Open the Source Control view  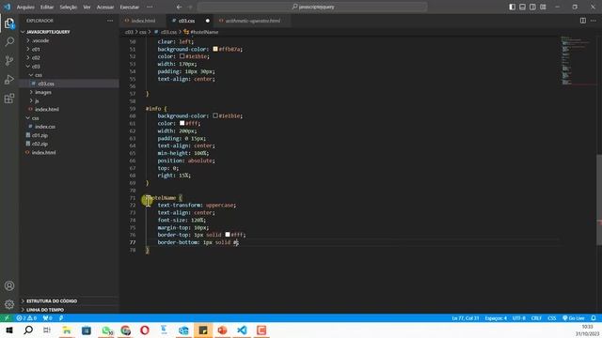(9, 60)
